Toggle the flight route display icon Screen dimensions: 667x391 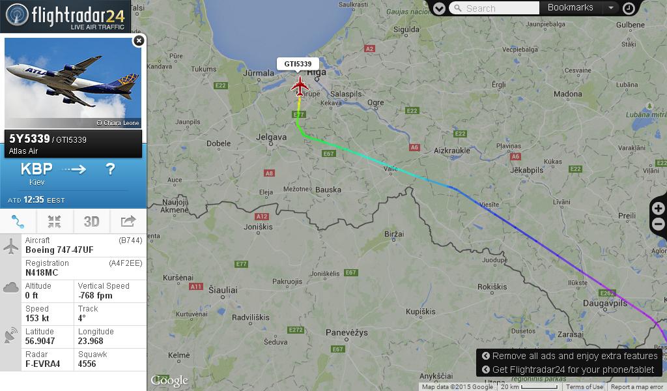(18, 221)
